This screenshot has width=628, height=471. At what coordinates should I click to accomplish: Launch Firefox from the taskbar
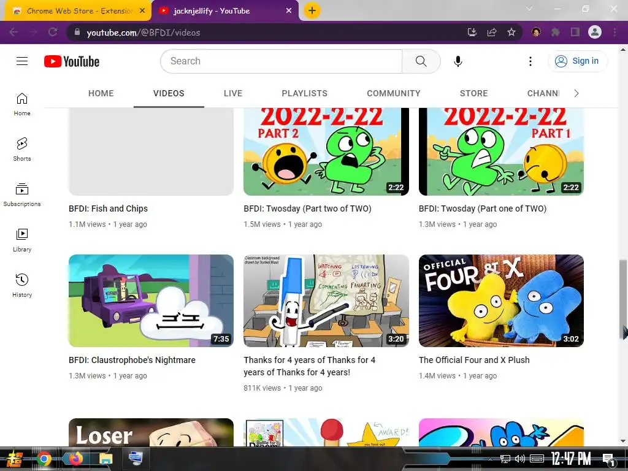[x=75, y=459]
